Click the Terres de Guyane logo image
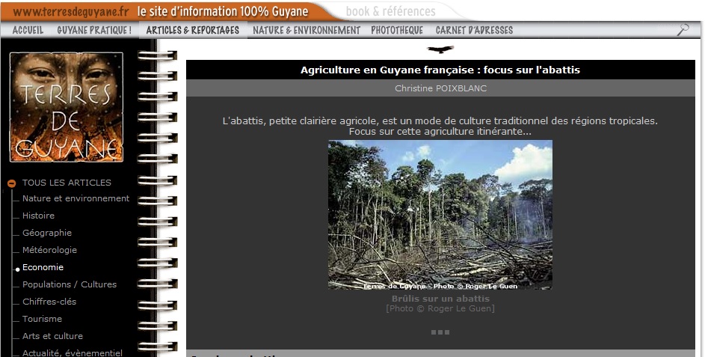This screenshot has width=705, height=357. point(67,107)
